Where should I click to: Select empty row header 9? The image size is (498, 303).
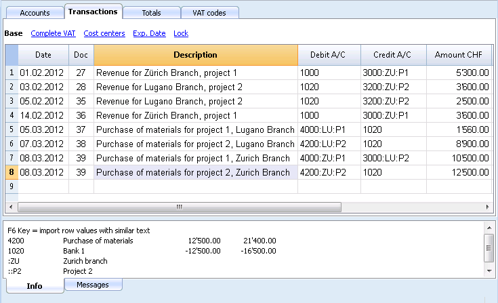(12, 186)
